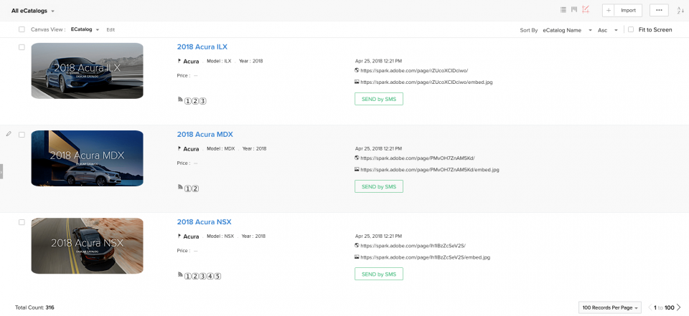Open the 2018 Acura MDX title link
689x316 pixels.
click(205, 134)
